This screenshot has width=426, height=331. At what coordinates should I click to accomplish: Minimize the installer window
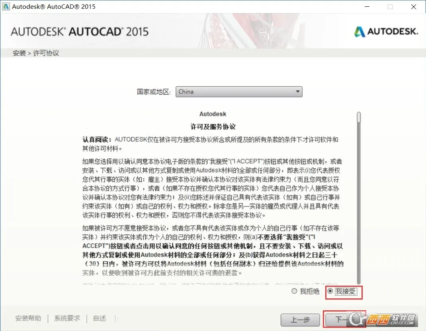coord(367,7)
